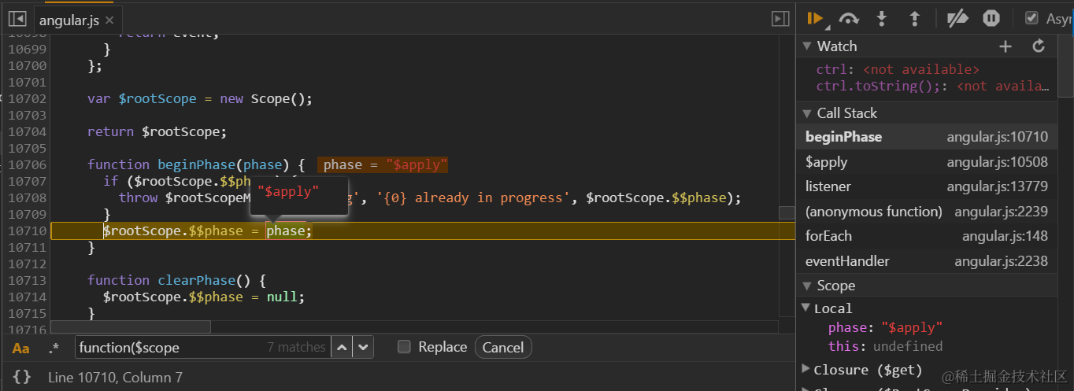Click the Line 10710, Column 7 status text
Image resolution: width=1074 pixels, height=391 pixels.
pos(115,378)
